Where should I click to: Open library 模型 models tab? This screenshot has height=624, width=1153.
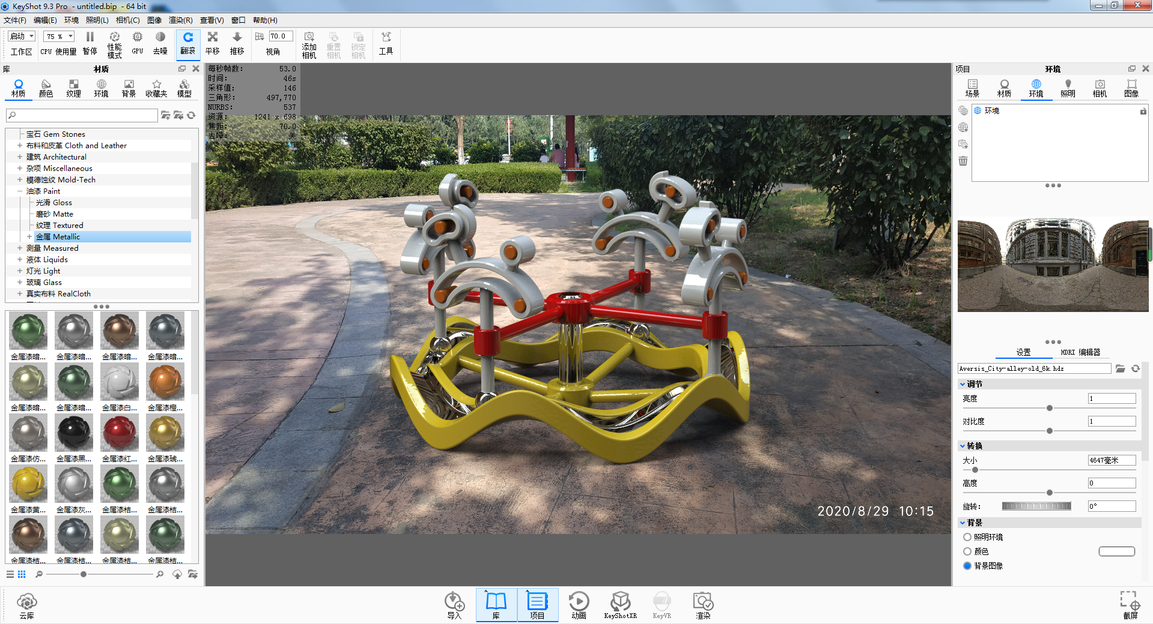pos(184,88)
